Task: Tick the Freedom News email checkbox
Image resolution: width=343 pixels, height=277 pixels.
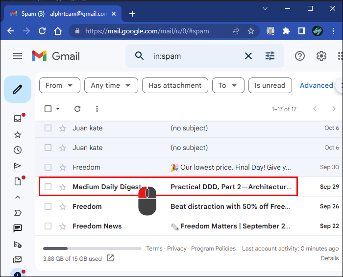Action: (x=48, y=226)
